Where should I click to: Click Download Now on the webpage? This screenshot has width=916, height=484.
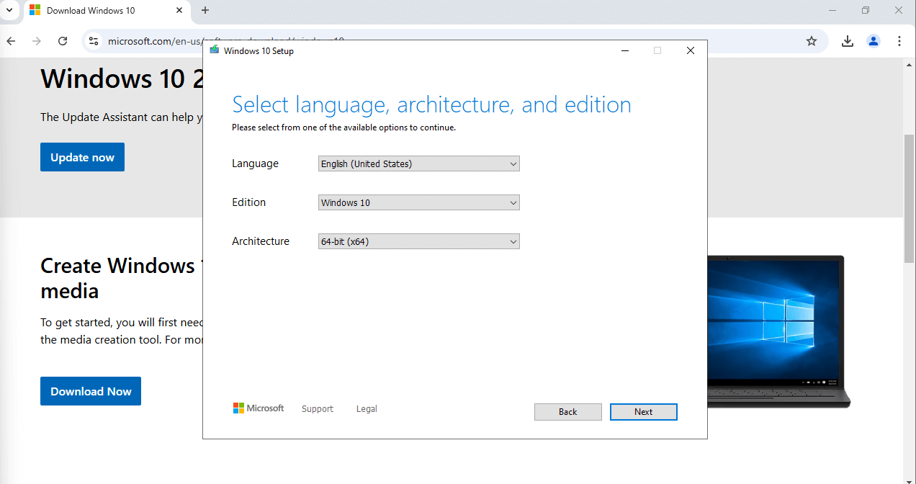pyautogui.click(x=91, y=391)
